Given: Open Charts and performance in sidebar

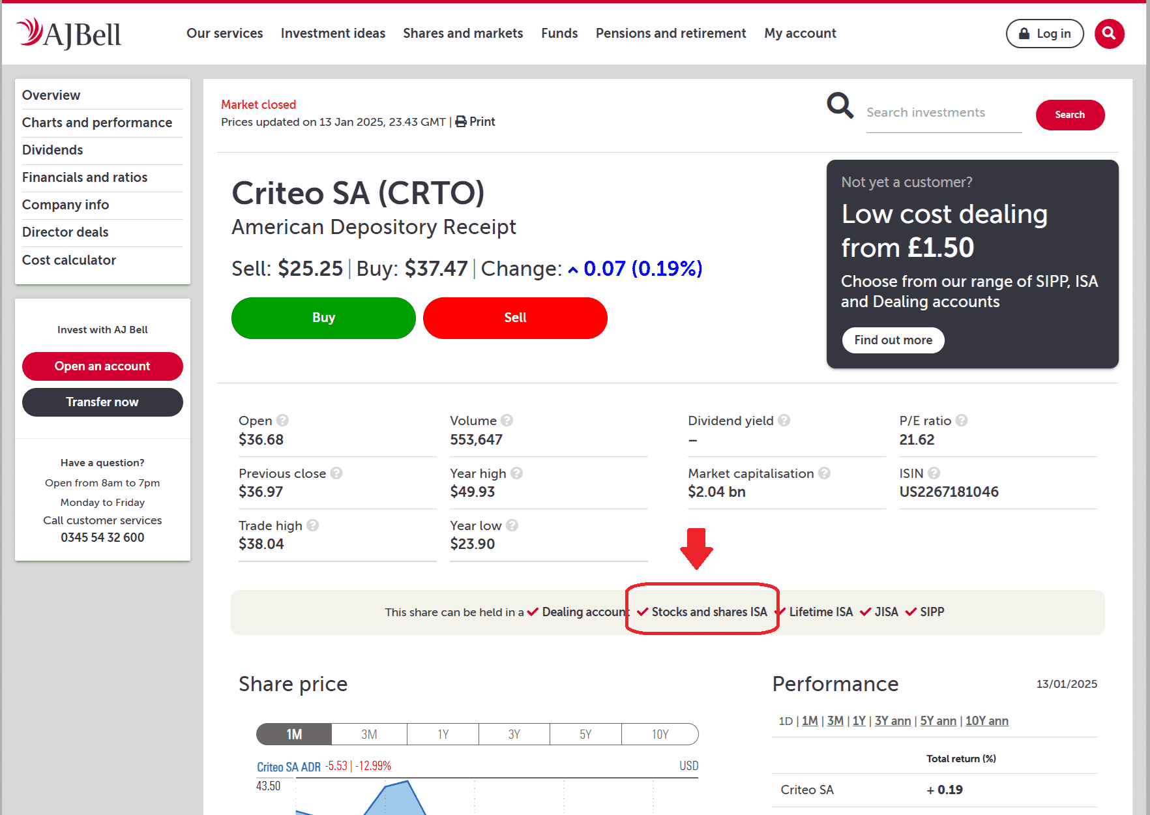Looking at the screenshot, I should pos(97,123).
